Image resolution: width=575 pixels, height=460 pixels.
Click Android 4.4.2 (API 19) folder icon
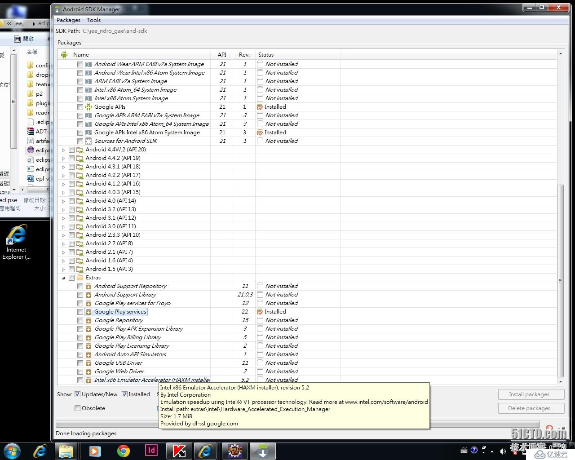click(x=80, y=158)
